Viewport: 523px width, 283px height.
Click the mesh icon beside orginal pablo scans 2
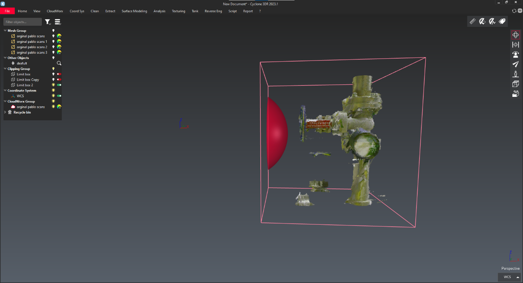[13, 47]
